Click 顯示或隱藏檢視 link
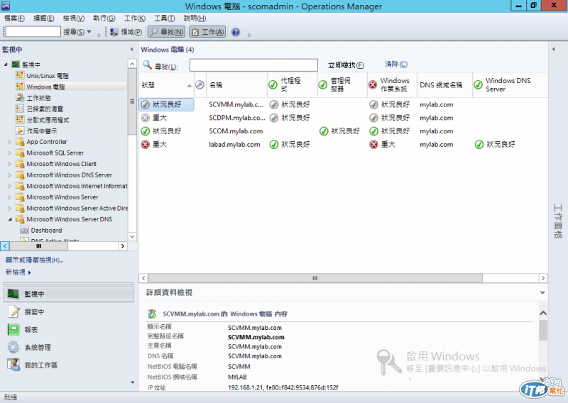568x403 pixels. [34, 260]
